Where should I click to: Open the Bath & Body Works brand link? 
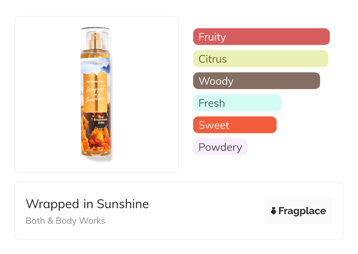[x=66, y=221]
